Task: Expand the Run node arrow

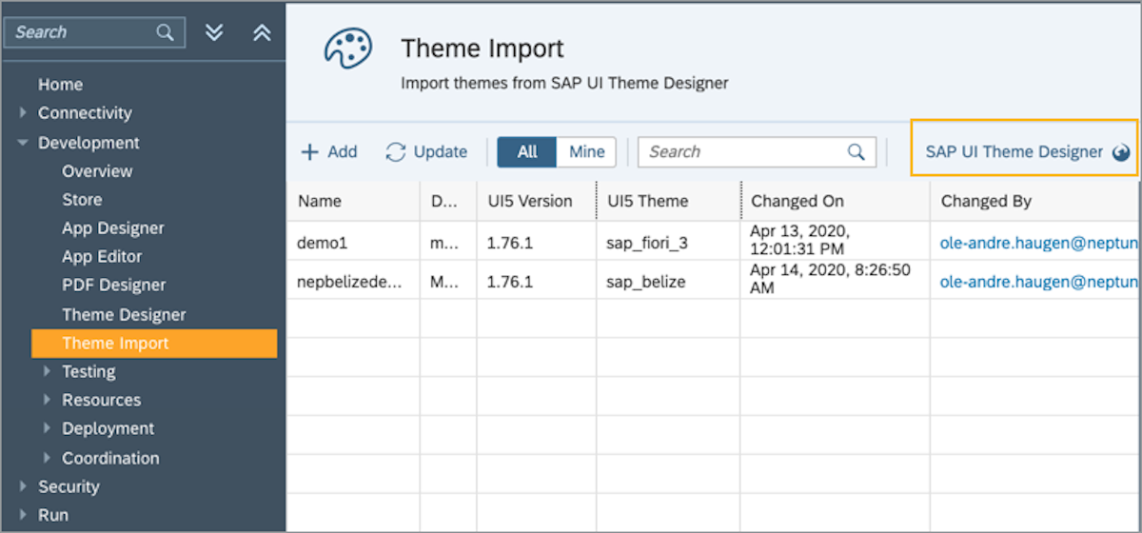Action: click(x=23, y=515)
